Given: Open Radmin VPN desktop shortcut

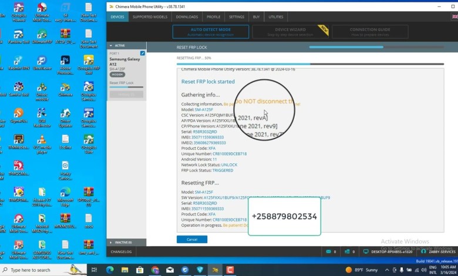Looking at the screenshot, I should pyautogui.click(x=19, y=63).
